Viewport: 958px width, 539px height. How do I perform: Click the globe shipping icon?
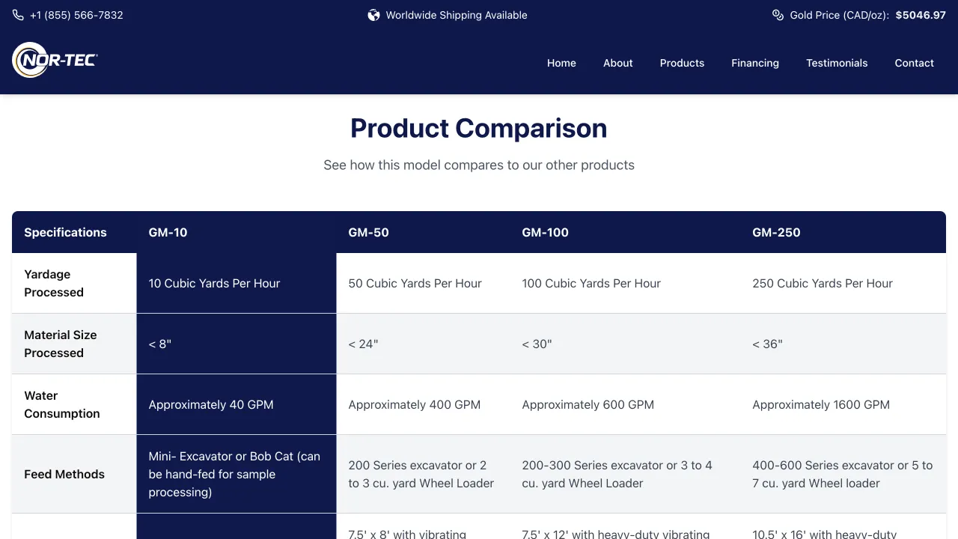[x=373, y=15]
